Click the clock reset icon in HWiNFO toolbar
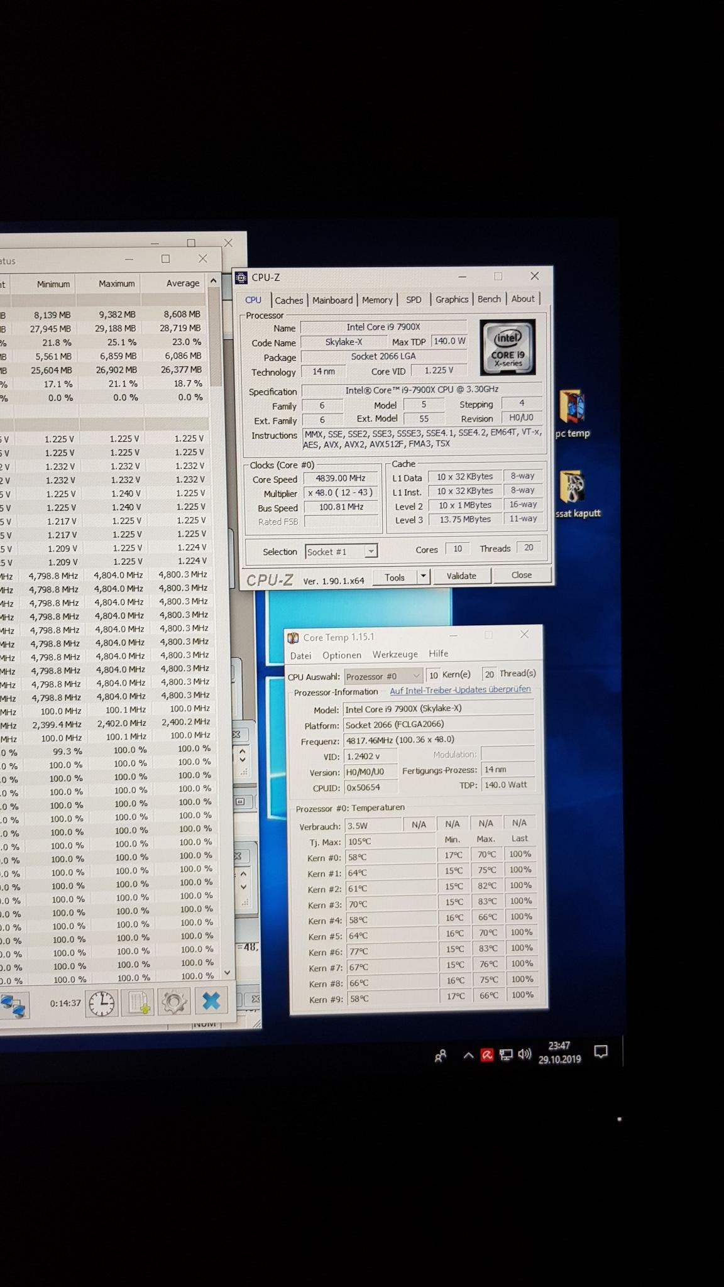 [102, 1003]
